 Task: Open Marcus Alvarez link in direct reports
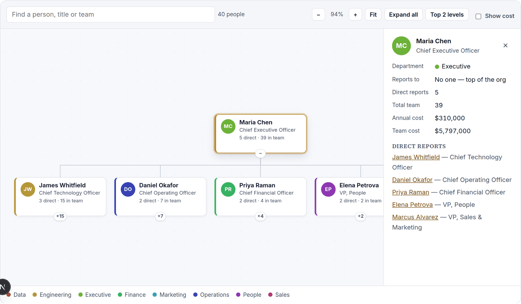(415, 217)
